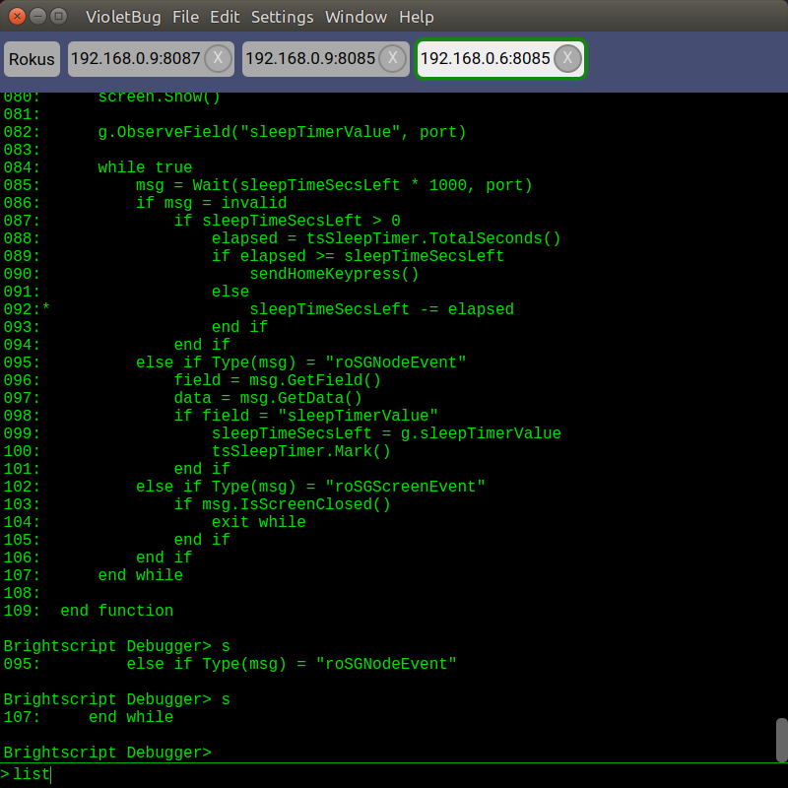
Task: Click line 102 with "roSGScreenEvent"
Action: (310, 487)
